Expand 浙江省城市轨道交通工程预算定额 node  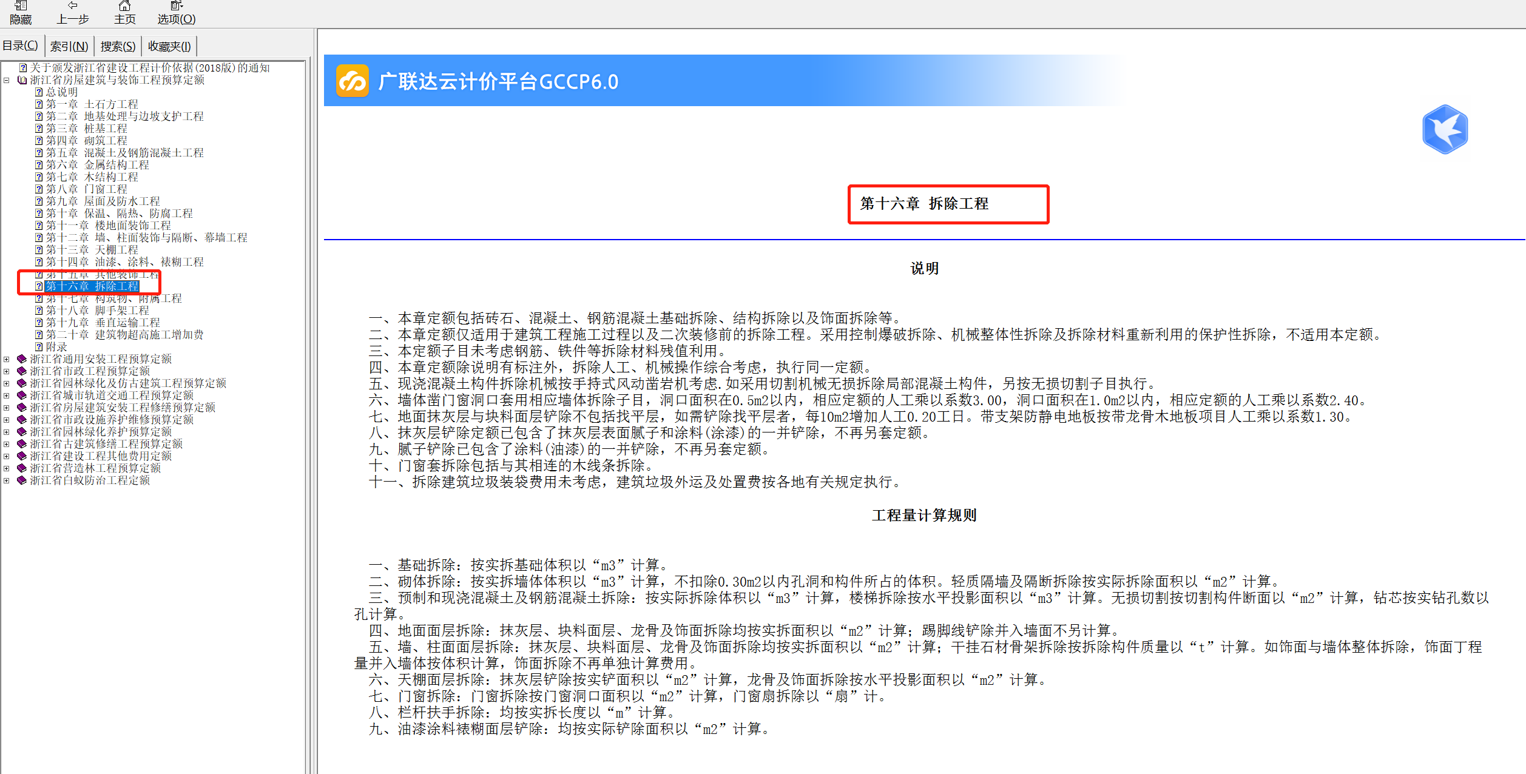pyautogui.click(x=6, y=395)
